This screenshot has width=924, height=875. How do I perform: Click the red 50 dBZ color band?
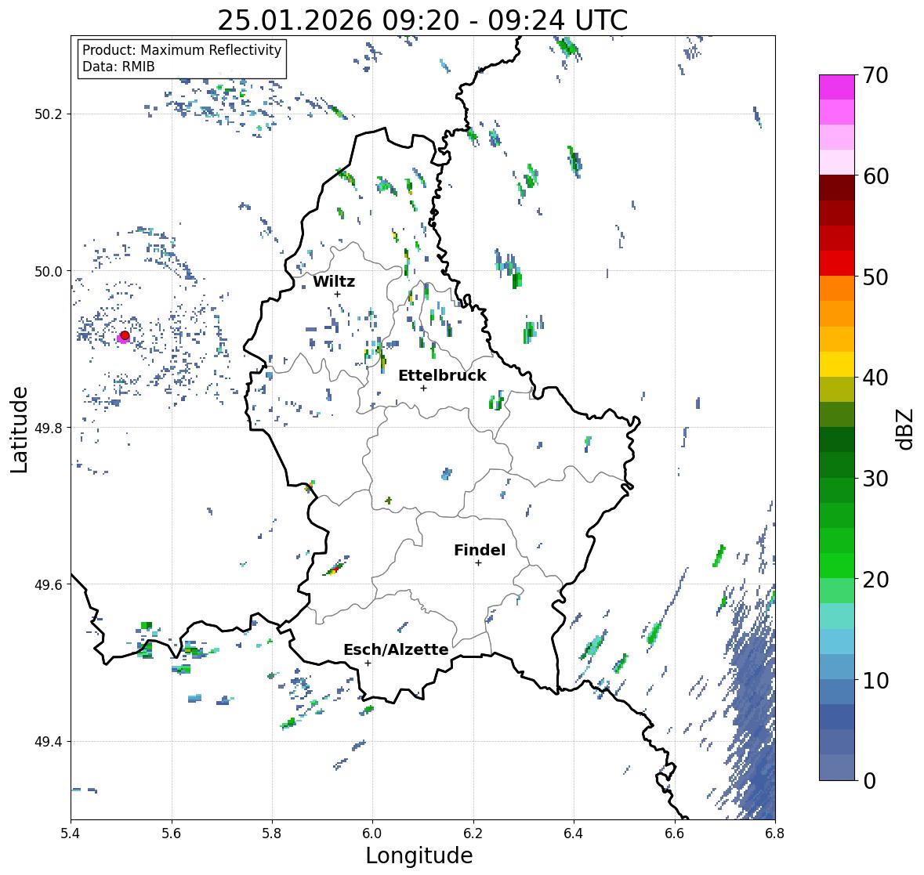(837, 263)
